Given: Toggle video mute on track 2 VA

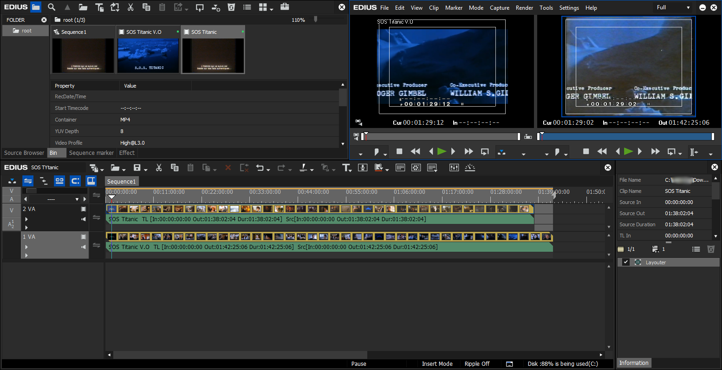Looking at the screenshot, I should (x=84, y=209).
